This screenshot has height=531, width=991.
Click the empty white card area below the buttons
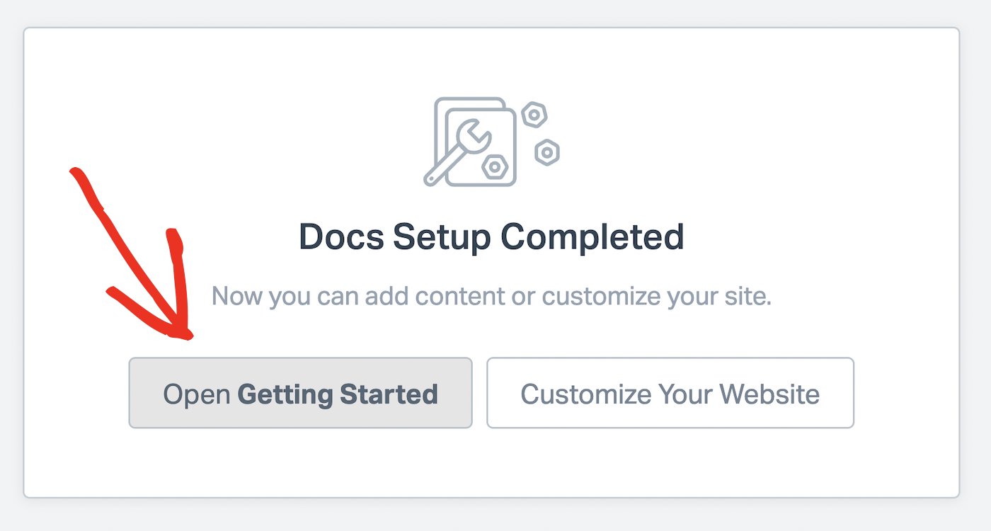491,464
